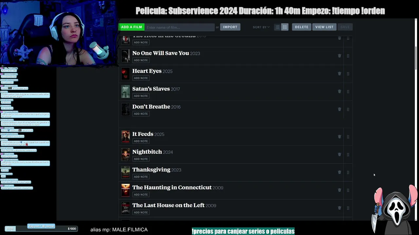Delete Heart Eyes from the list

pyautogui.click(x=339, y=74)
